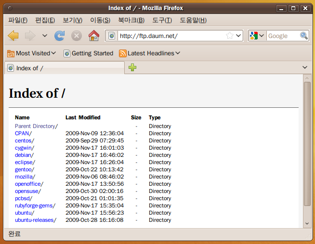Go to the Home page icon
The width and height of the screenshot is (315, 244).
94,36
